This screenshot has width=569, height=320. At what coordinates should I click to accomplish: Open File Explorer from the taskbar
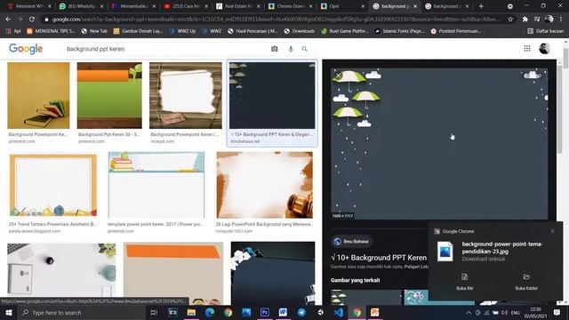[x=191, y=312]
